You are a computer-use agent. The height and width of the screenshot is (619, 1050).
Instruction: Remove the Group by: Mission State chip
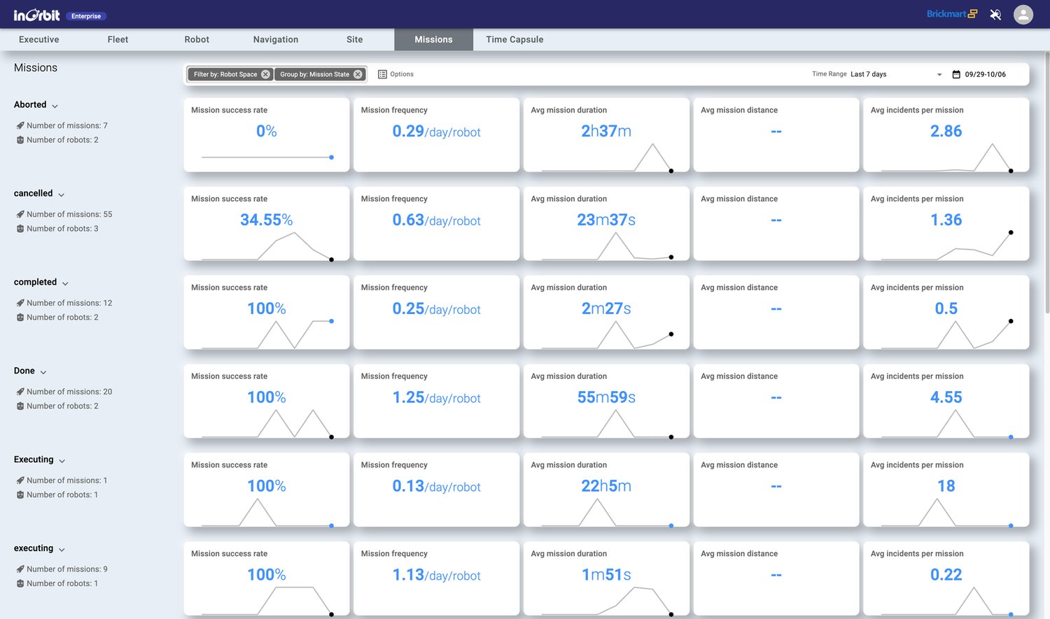[358, 74]
